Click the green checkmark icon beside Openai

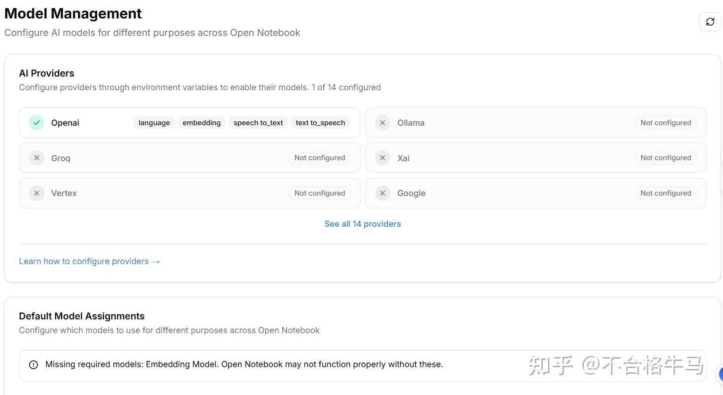tap(36, 123)
